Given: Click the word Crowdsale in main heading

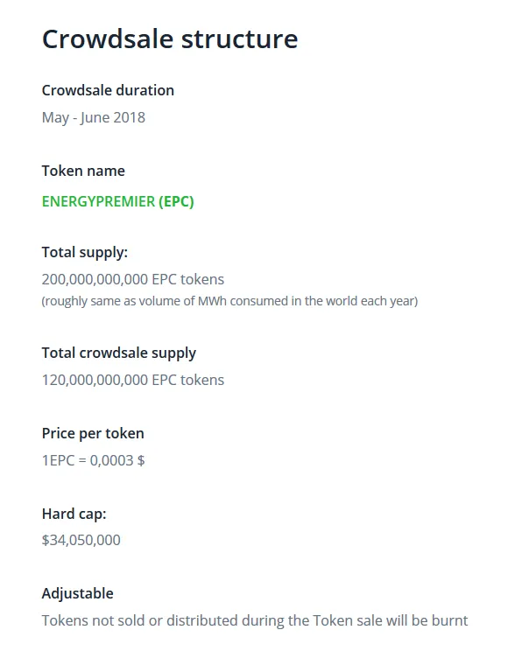Looking at the screenshot, I should (108, 39).
